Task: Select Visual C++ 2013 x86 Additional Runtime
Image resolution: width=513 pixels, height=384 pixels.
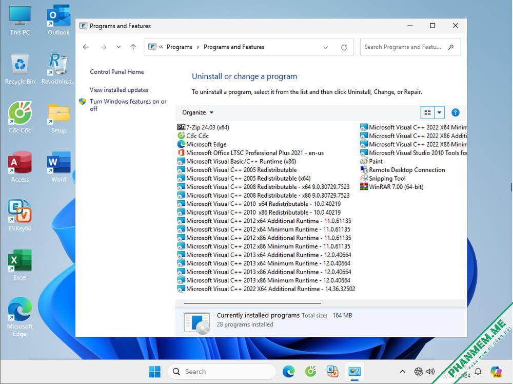Action: [x=264, y=272]
